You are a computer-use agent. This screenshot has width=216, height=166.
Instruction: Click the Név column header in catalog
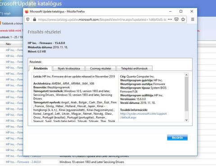click(8, 44)
